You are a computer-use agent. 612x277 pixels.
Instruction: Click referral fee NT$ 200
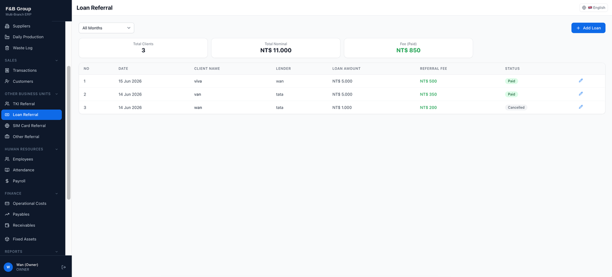[428, 107]
